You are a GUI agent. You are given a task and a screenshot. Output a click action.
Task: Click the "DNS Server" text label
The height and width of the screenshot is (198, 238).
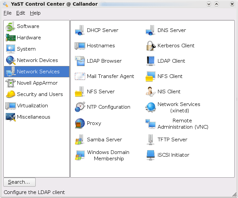[172, 30]
